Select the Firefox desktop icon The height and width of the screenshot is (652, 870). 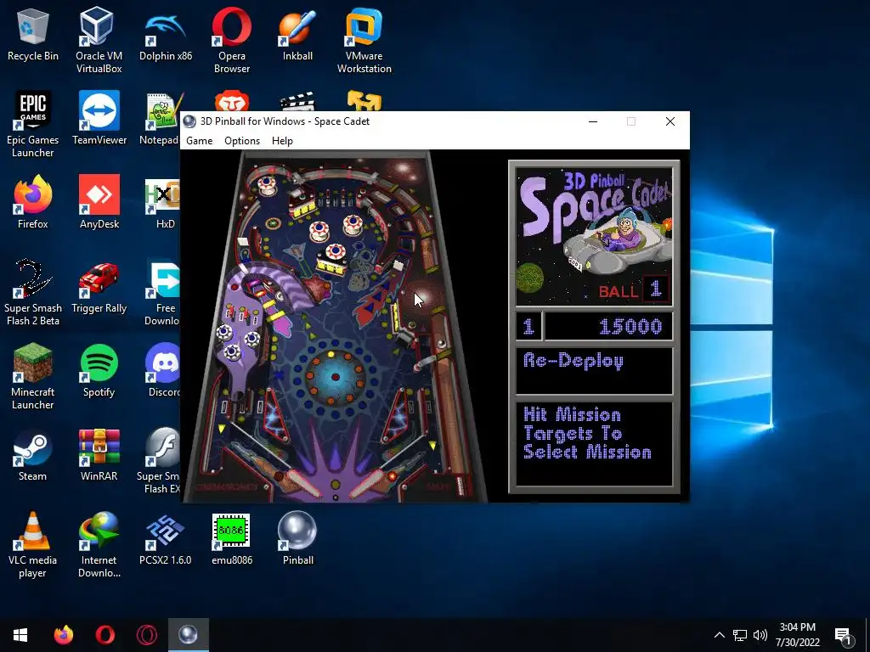pyautogui.click(x=33, y=202)
